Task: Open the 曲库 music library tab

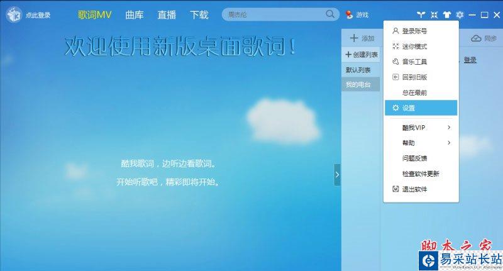Action: point(134,14)
